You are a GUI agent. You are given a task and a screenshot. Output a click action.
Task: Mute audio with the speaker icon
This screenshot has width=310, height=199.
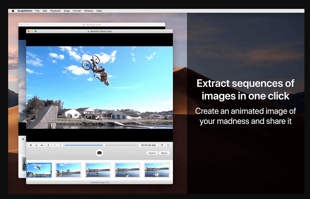pos(36,145)
